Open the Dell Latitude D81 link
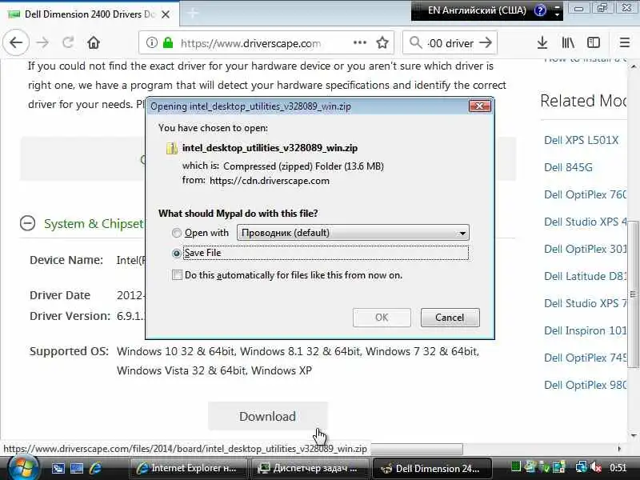Viewport: 640px width, 480px height. (x=585, y=276)
